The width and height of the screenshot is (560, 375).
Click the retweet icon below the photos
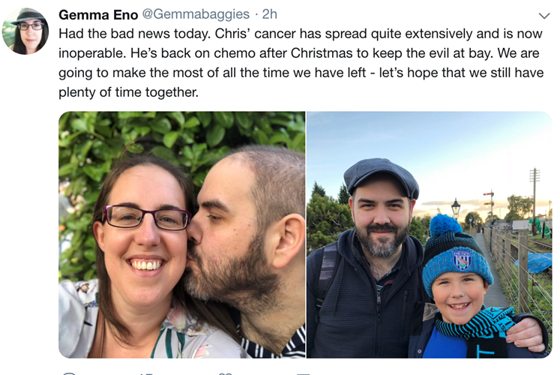pyautogui.click(x=146, y=373)
